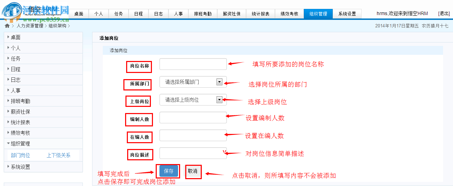Open the 请选择上级岗位 dropdown
Image resolution: width=453 pixels, height=186 pixels.
(193, 100)
